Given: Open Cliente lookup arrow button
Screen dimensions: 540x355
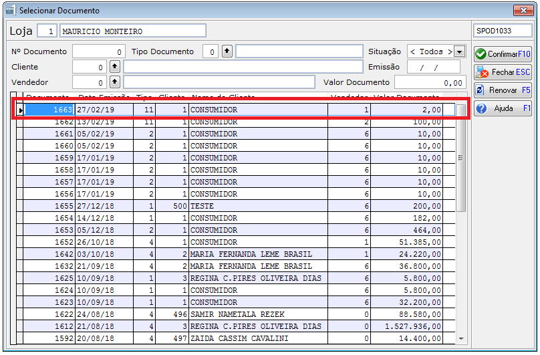Looking at the screenshot, I should (114, 66).
